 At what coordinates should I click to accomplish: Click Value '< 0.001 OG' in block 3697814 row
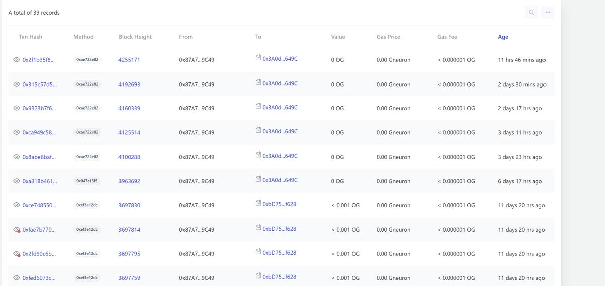coord(345,230)
